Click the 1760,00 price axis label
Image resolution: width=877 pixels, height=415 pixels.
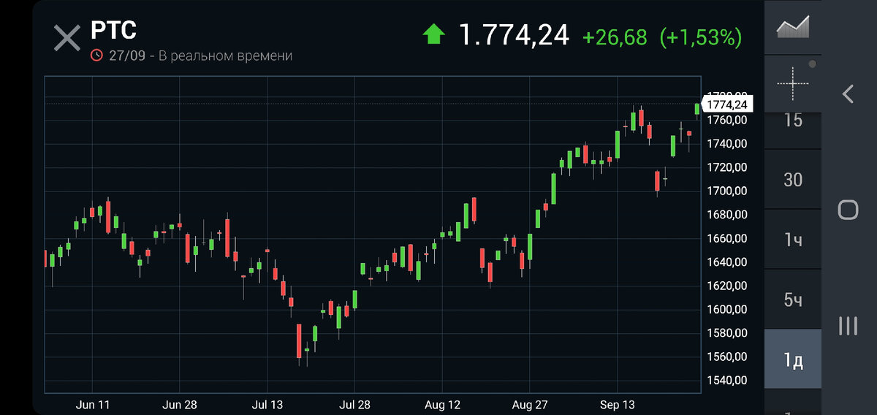point(726,120)
